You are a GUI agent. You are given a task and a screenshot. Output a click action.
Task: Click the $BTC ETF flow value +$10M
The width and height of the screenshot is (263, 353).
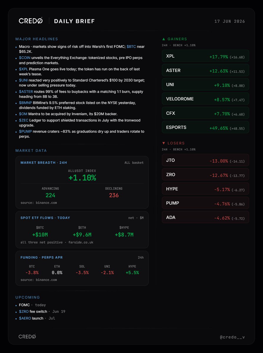pos(40,235)
